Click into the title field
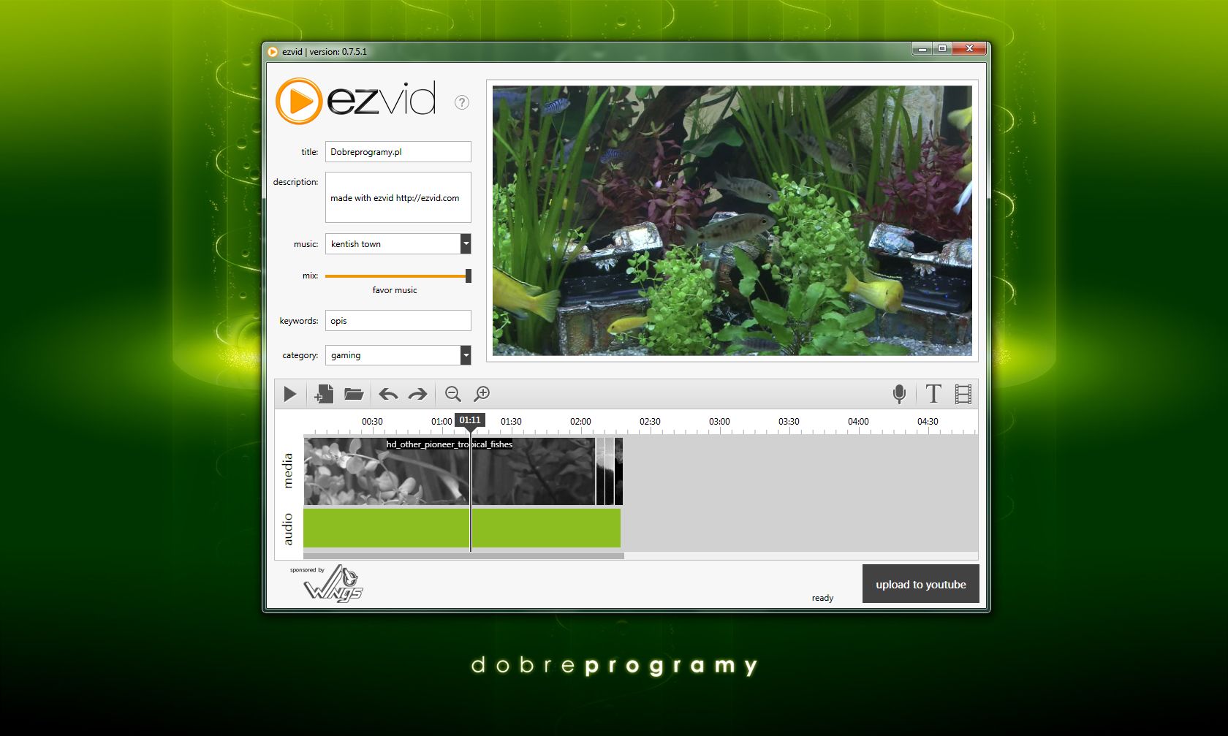The image size is (1228, 736). (398, 152)
